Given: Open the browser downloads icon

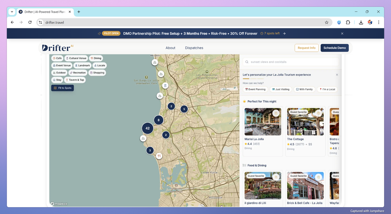Looking at the screenshot, I should click(x=361, y=22).
